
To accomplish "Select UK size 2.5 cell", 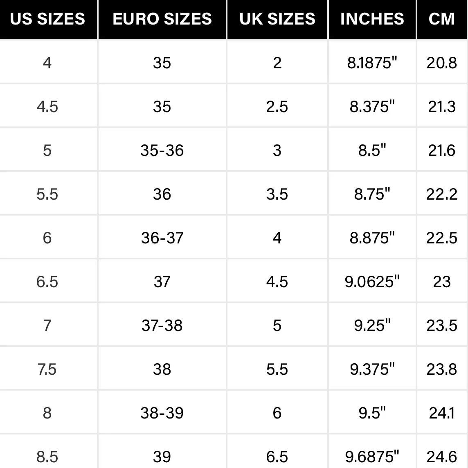I will [x=277, y=106].
